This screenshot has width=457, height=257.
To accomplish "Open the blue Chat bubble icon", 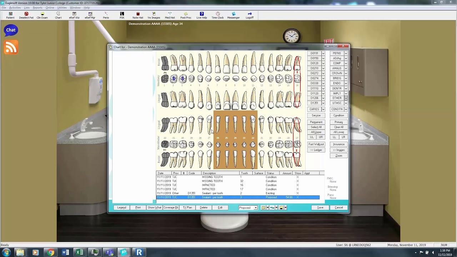I will click(x=11, y=30).
